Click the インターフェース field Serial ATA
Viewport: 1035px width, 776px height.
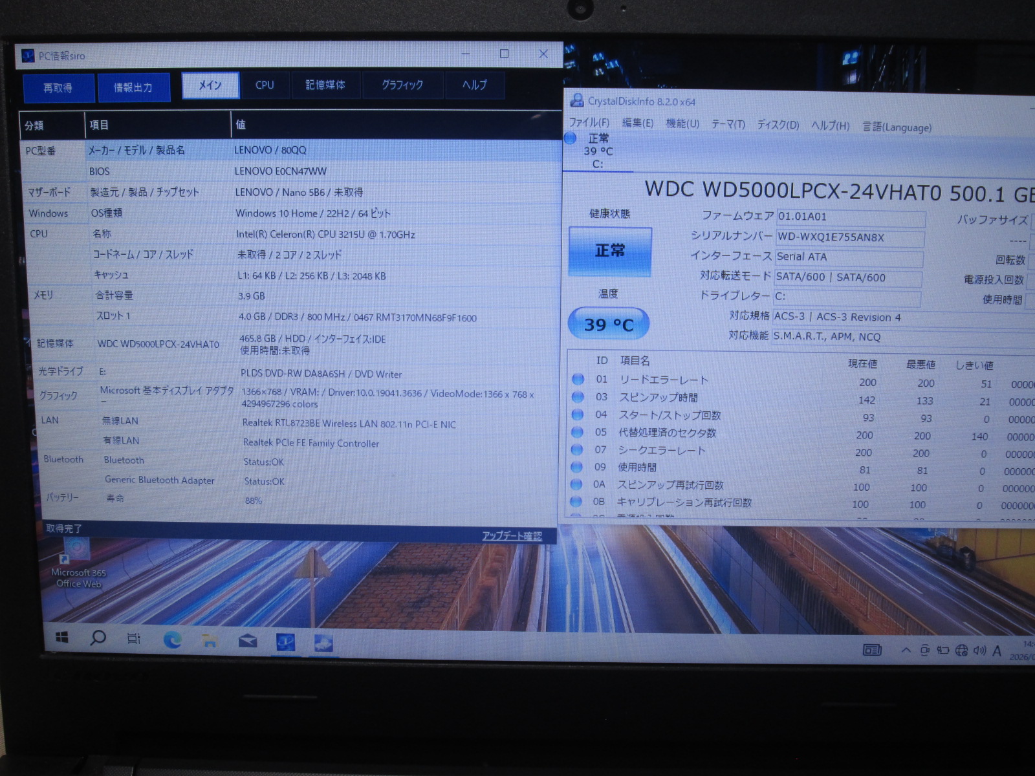(849, 257)
